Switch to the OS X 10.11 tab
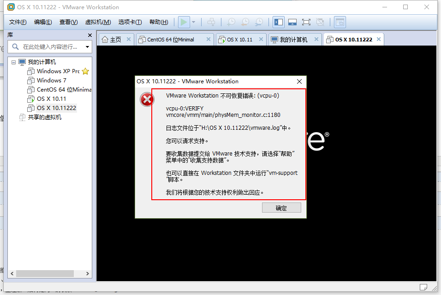The image size is (441, 295). 239,40
